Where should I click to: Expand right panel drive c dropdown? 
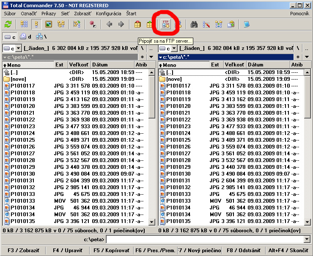(x=174, y=48)
